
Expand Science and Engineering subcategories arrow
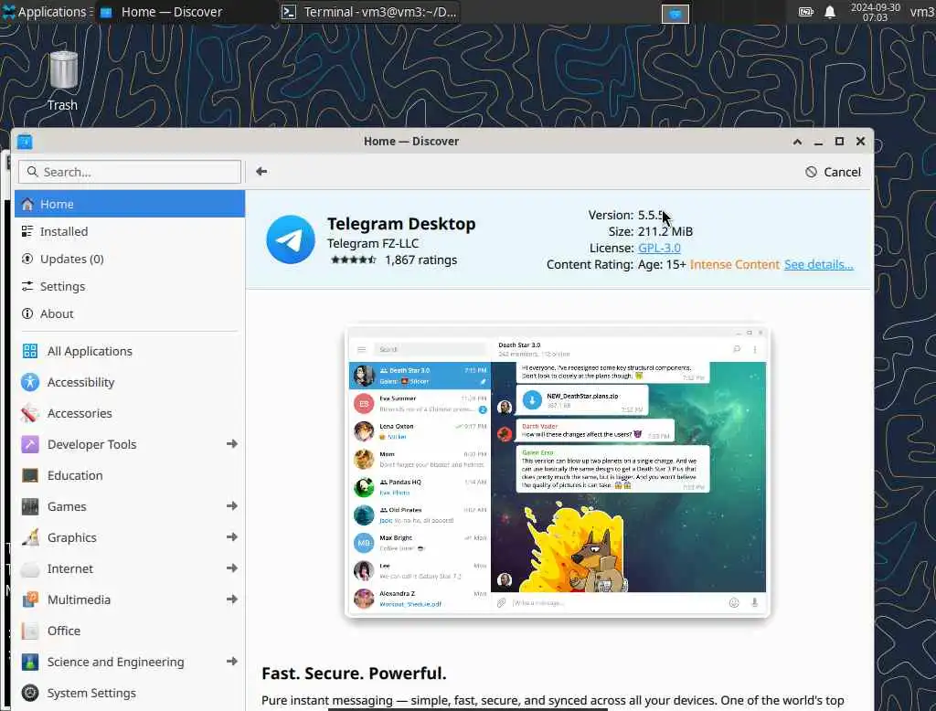(232, 661)
